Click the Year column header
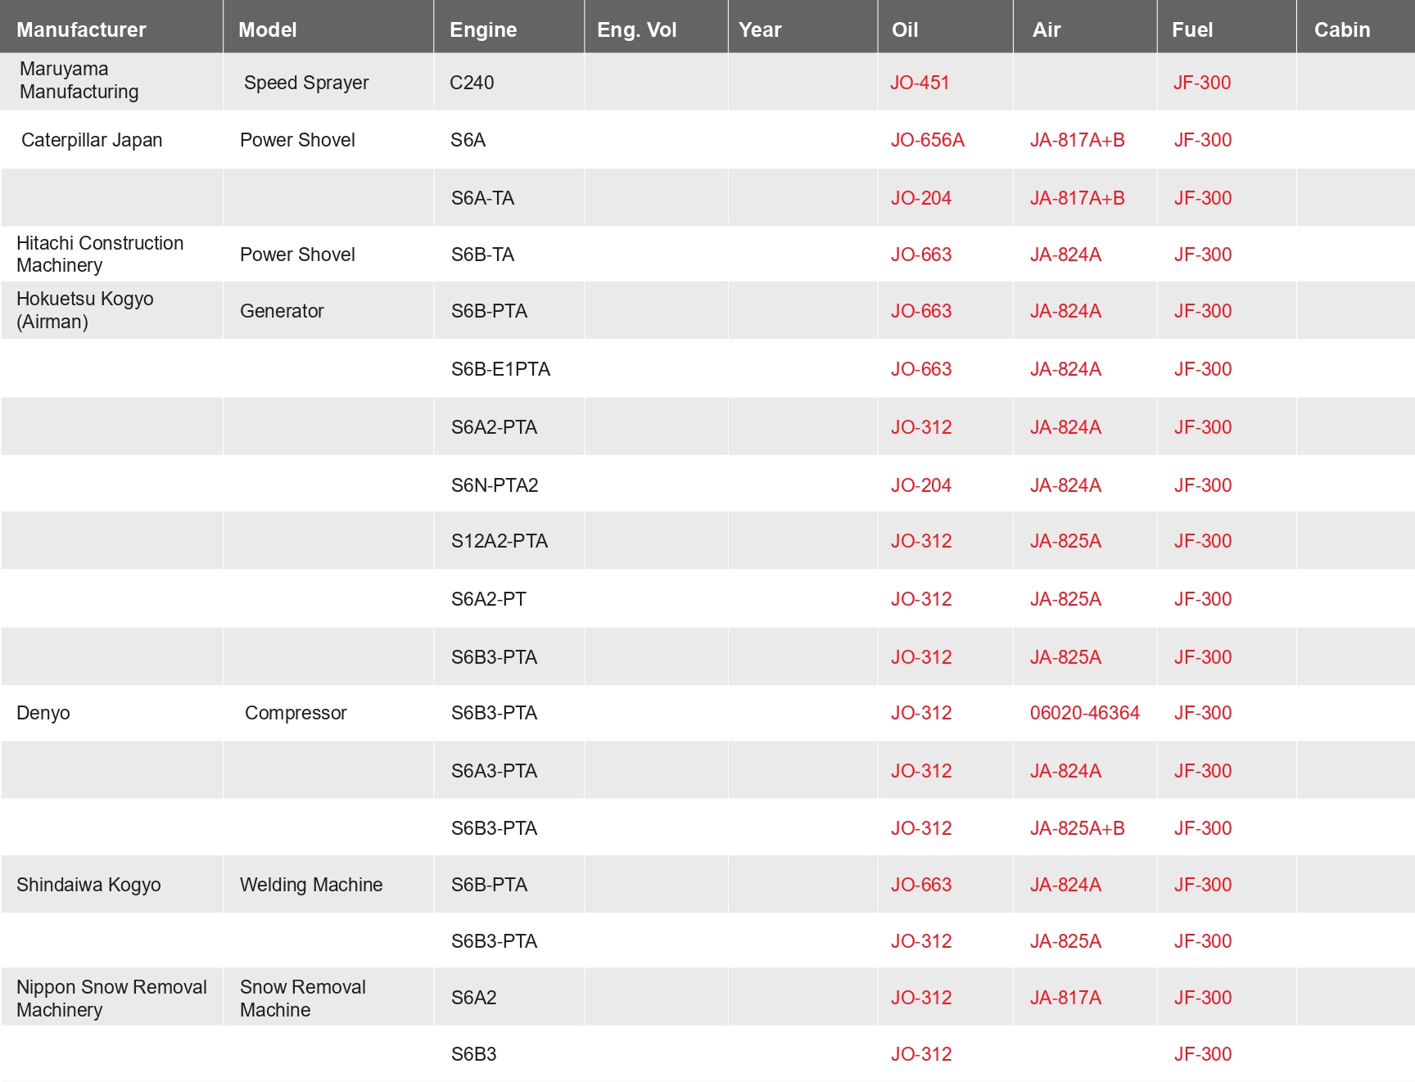The width and height of the screenshot is (1415, 1082). [760, 29]
